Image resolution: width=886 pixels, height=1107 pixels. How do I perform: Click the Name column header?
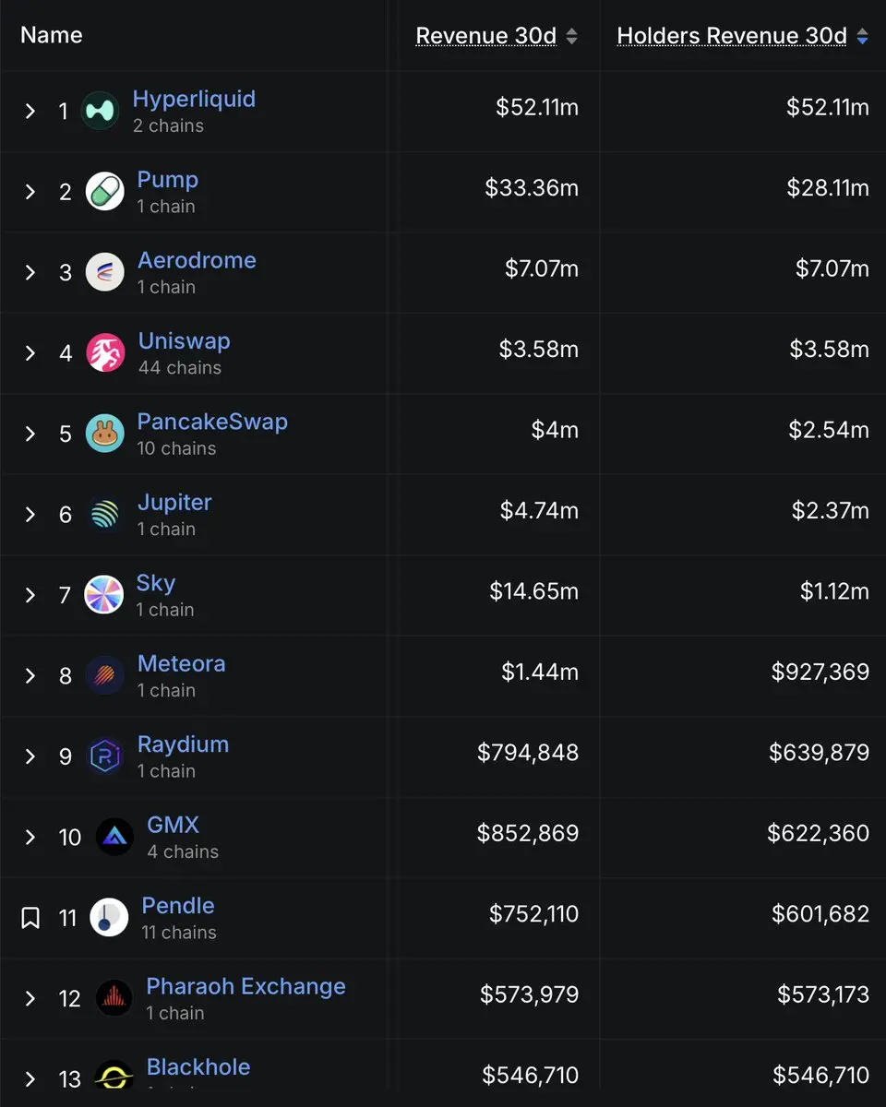(x=52, y=35)
